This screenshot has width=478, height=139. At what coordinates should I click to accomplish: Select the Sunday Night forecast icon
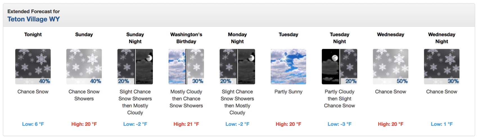(135, 67)
